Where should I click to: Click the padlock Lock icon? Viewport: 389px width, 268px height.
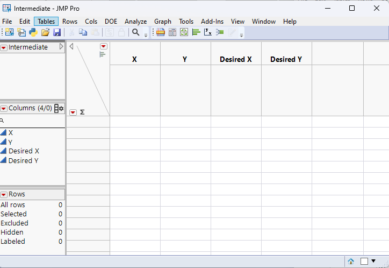point(121,32)
